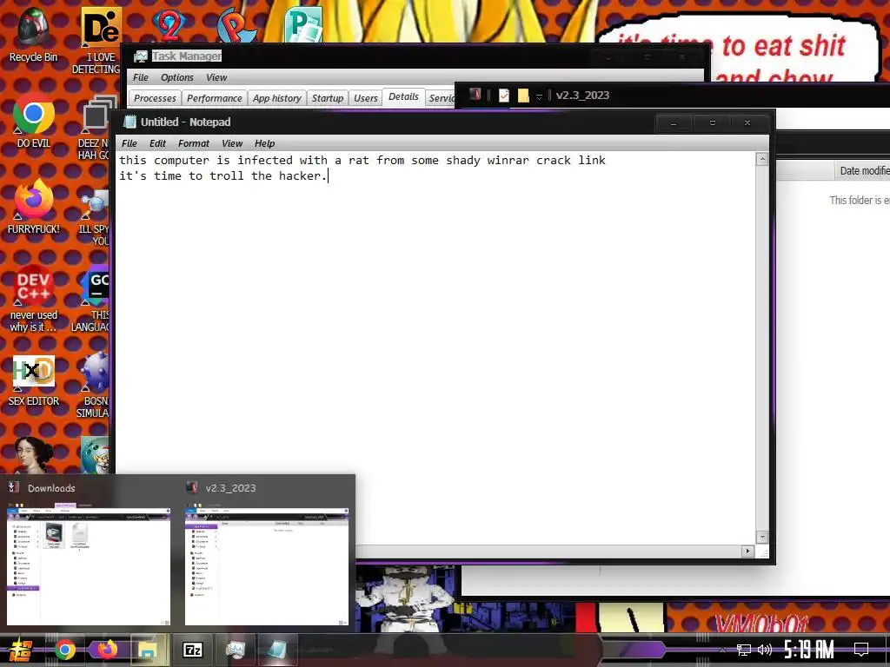This screenshot has width=890, height=667.
Task: Select Task Manager's Details tab
Action: (x=403, y=97)
